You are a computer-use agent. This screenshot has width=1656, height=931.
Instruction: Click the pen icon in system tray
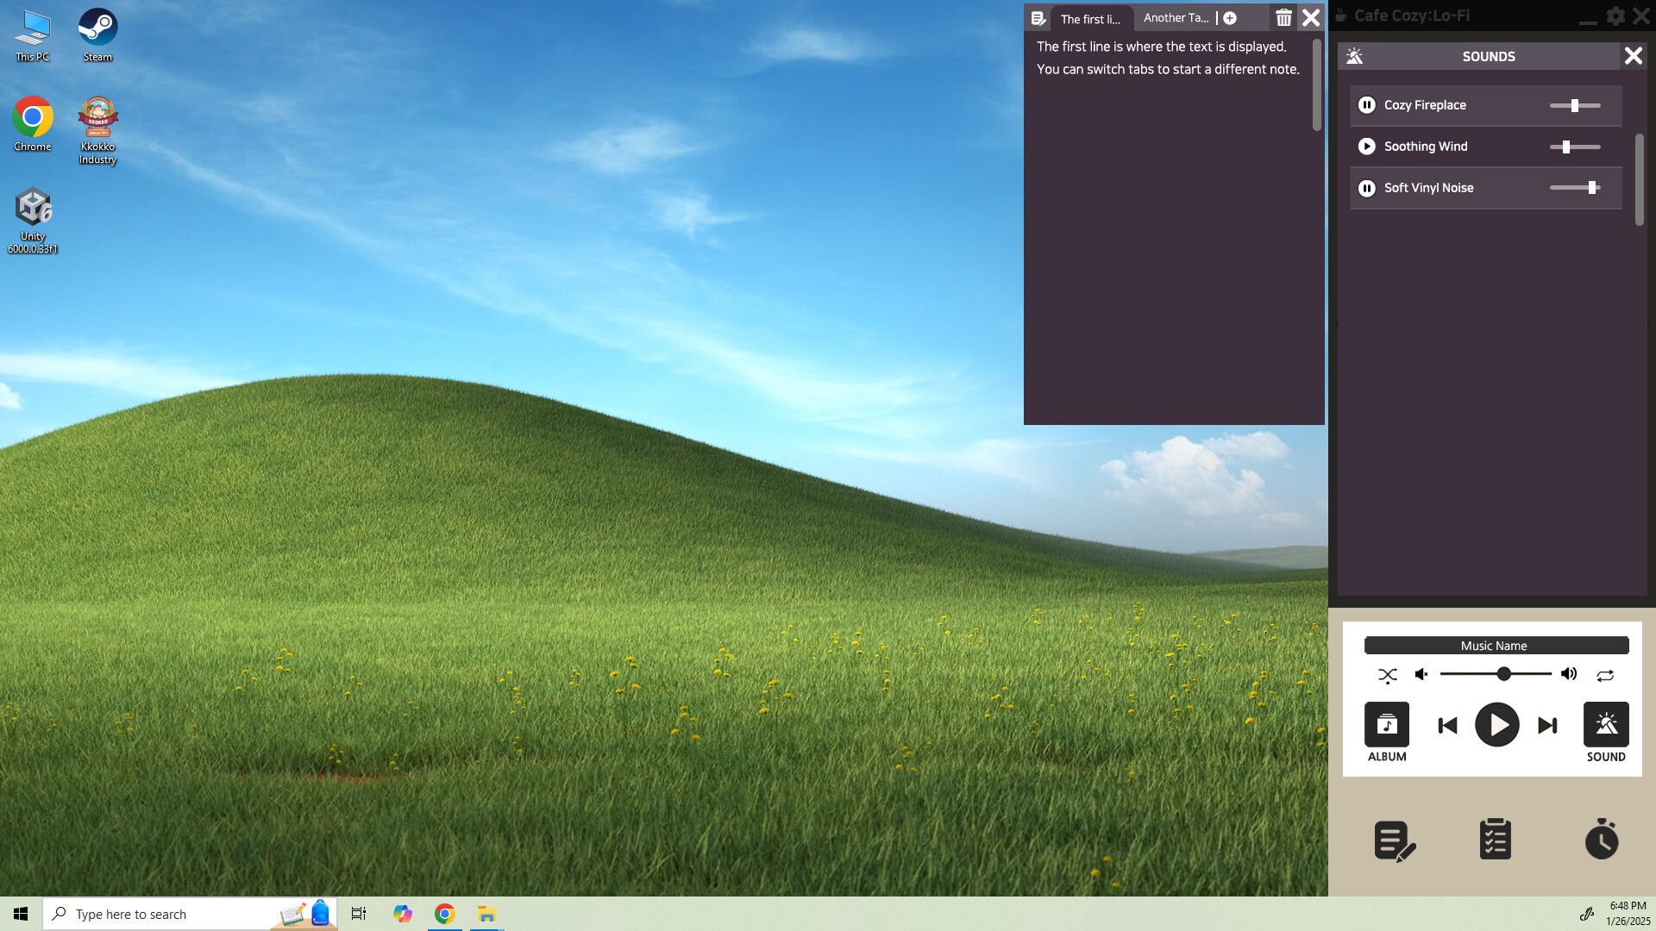1586,914
